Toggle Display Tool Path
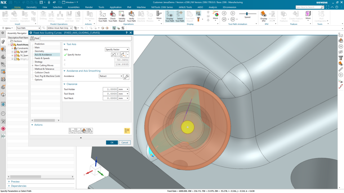The height and width of the screenshot is (193, 344). 170,17
